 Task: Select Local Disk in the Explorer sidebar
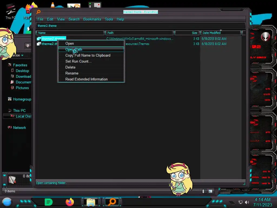23,116
